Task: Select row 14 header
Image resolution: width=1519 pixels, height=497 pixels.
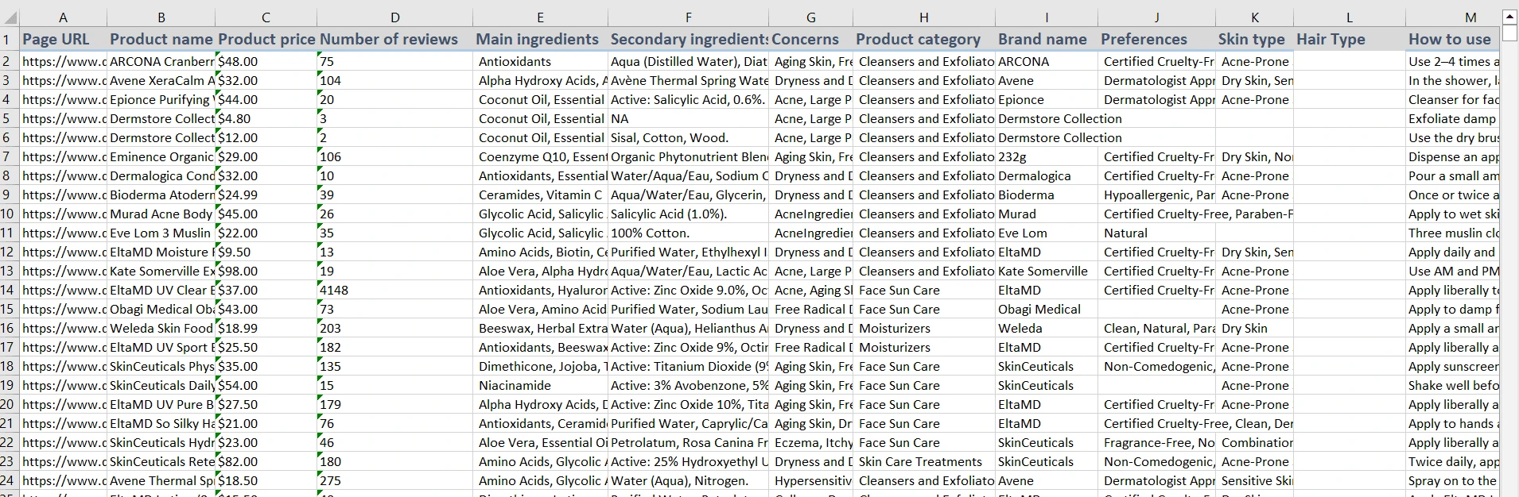Action: 9,290
